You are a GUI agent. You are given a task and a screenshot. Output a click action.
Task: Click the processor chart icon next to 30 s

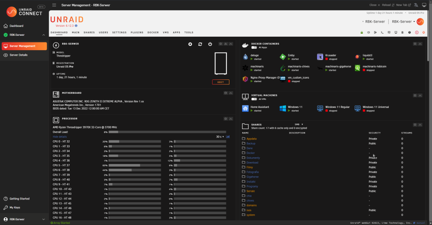(x=228, y=136)
